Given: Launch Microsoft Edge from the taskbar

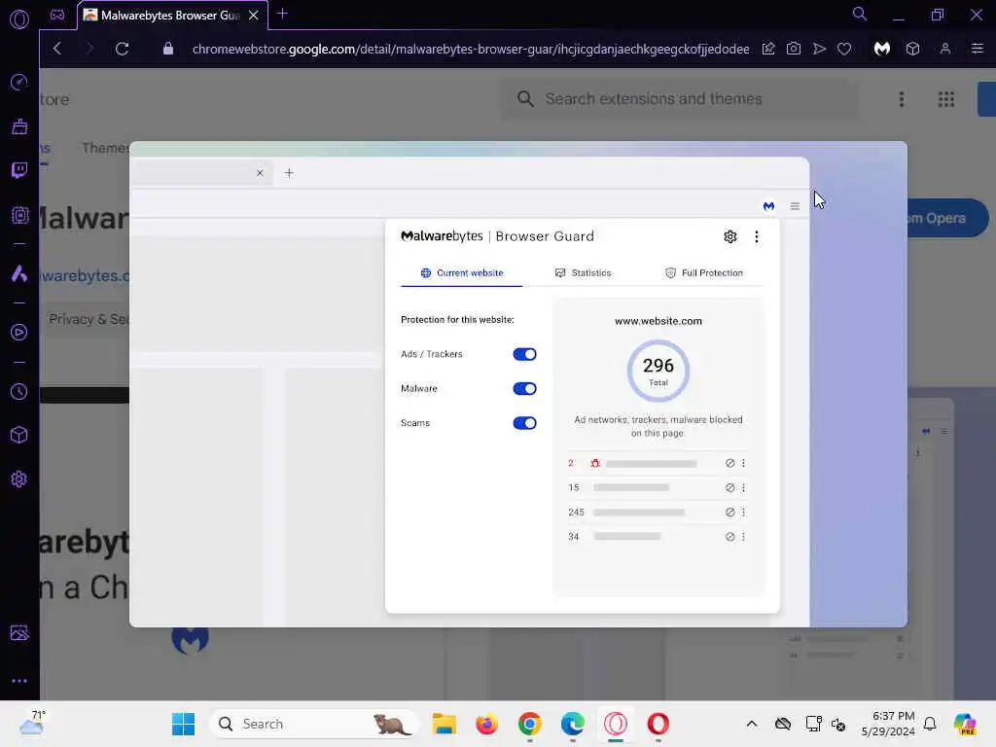Looking at the screenshot, I should 572,724.
